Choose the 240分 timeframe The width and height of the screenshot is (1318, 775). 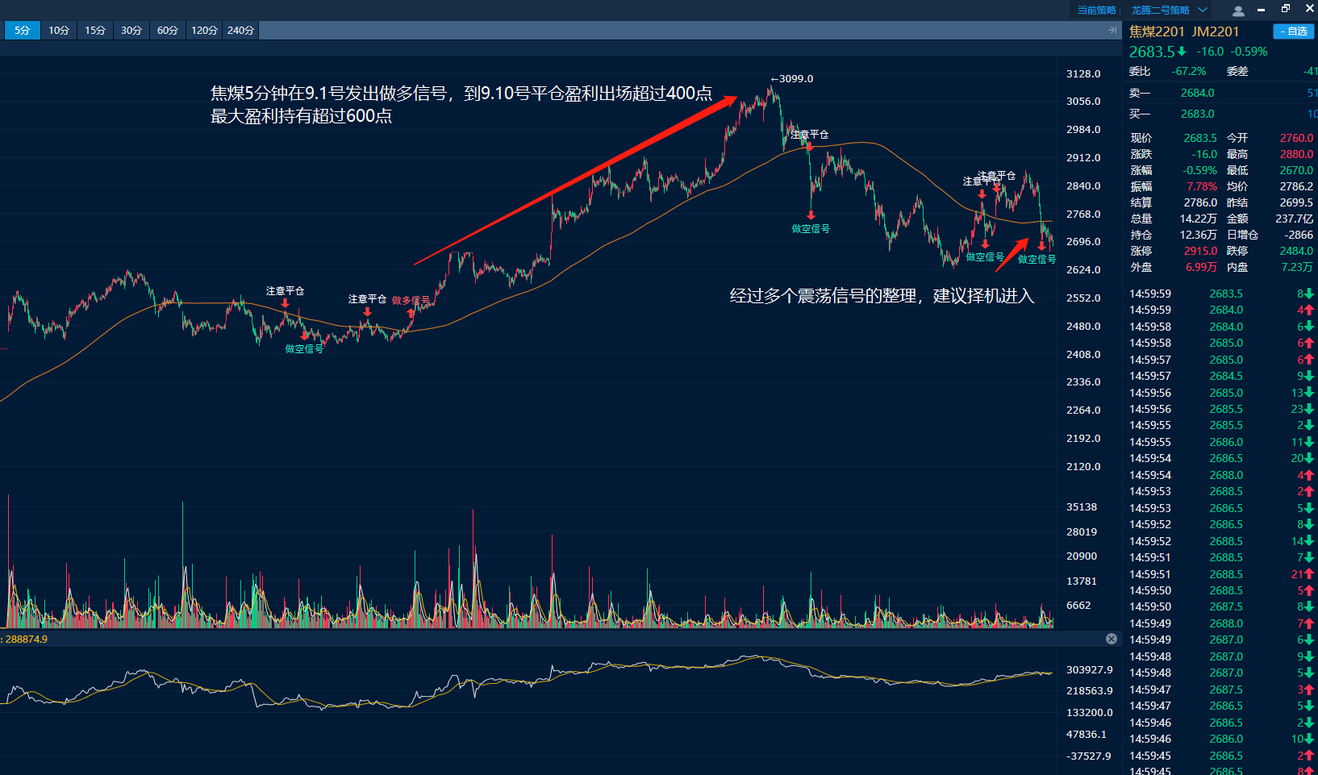240,31
